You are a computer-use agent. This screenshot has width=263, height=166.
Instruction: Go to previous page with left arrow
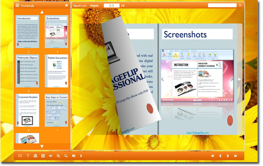(220, 156)
